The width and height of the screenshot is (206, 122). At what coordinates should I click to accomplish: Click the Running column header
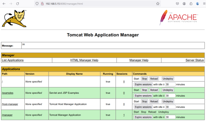pyautogui.click(x=108, y=74)
